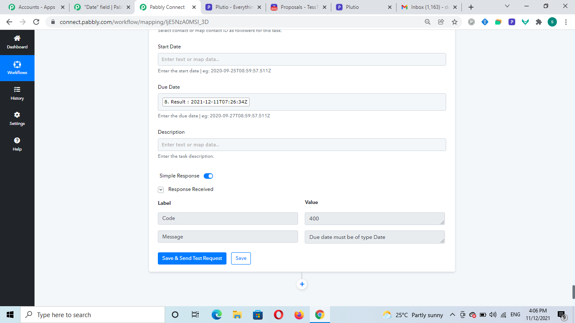Viewport: 575px width, 323px height.
Task: Open the Help question-mark icon
Action: [17, 140]
